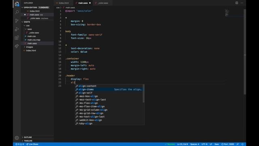Viewport: 259px width, 146px height.
Task: Choose -ms-grid-row-align suggestion
Action: click(109, 113)
